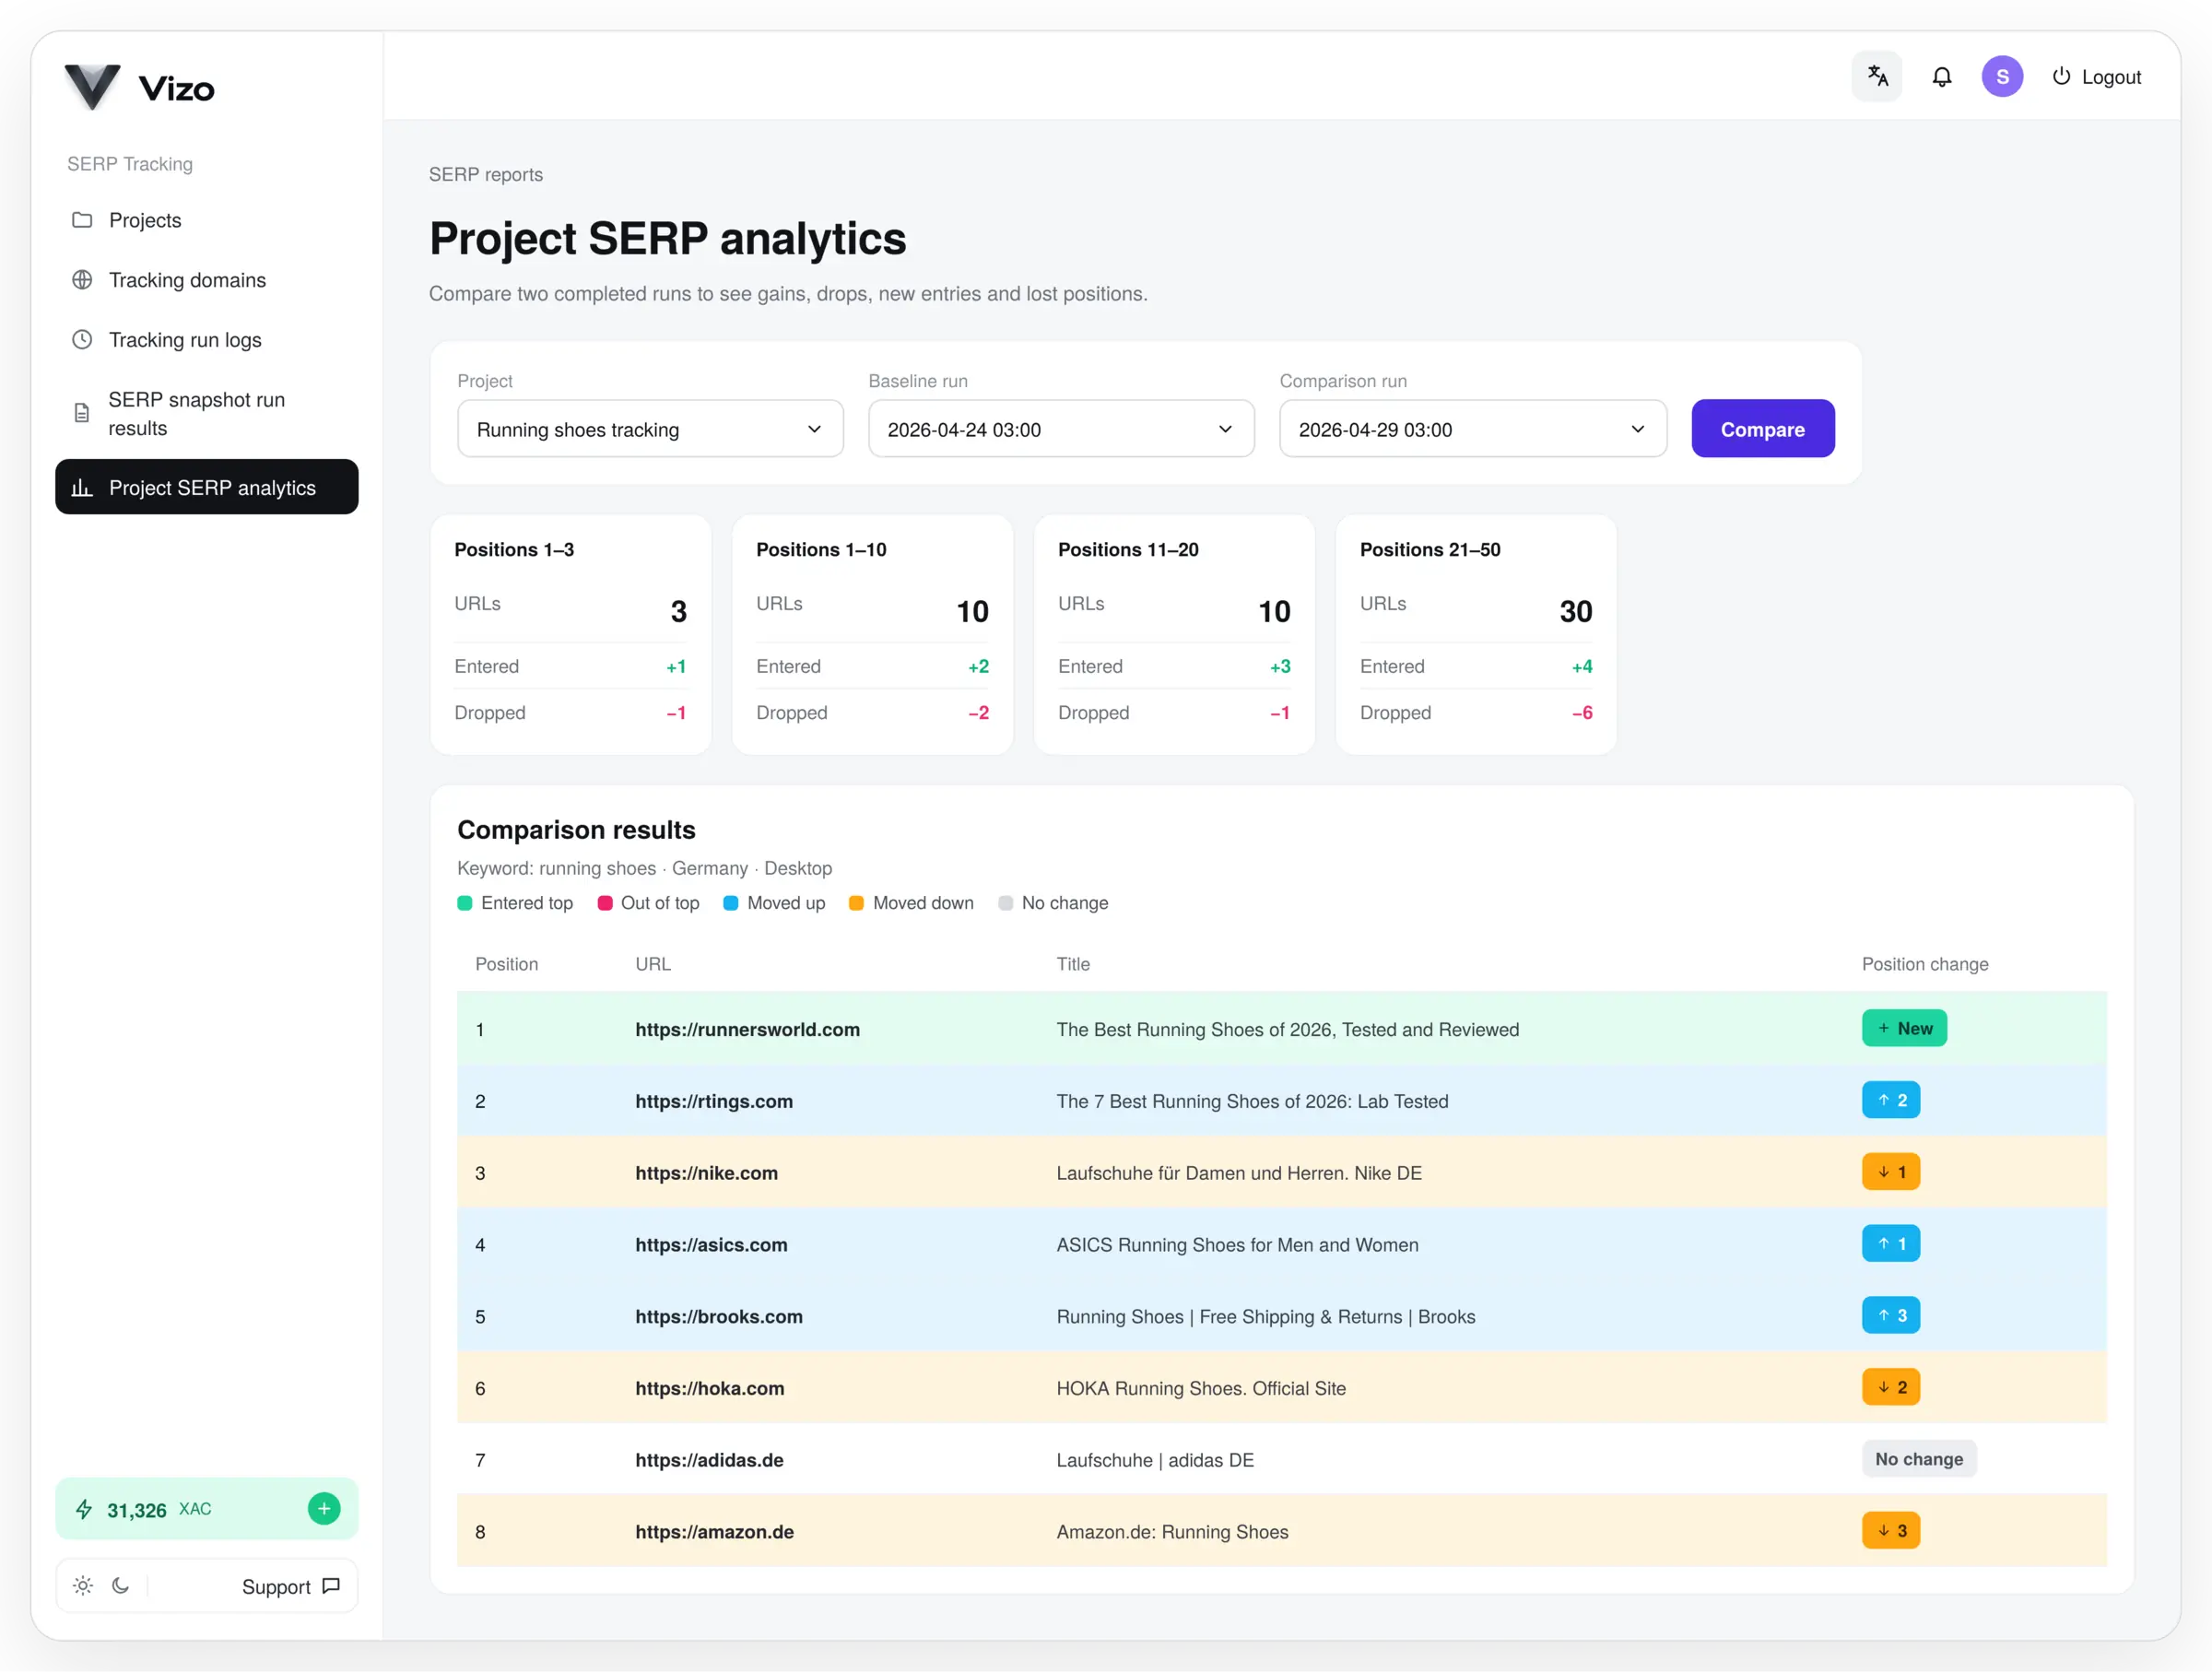The image size is (2212, 1673).
Task: Open the user avatar S
Action: pos(2002,77)
